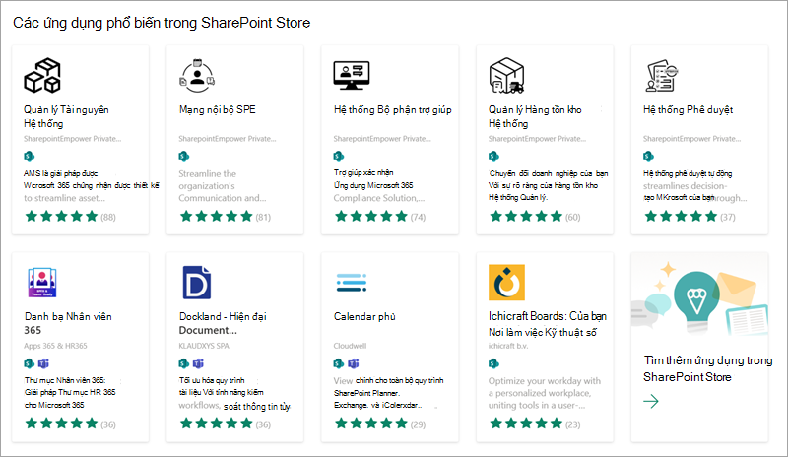Click the Cloudwell publisher text

pyautogui.click(x=351, y=346)
